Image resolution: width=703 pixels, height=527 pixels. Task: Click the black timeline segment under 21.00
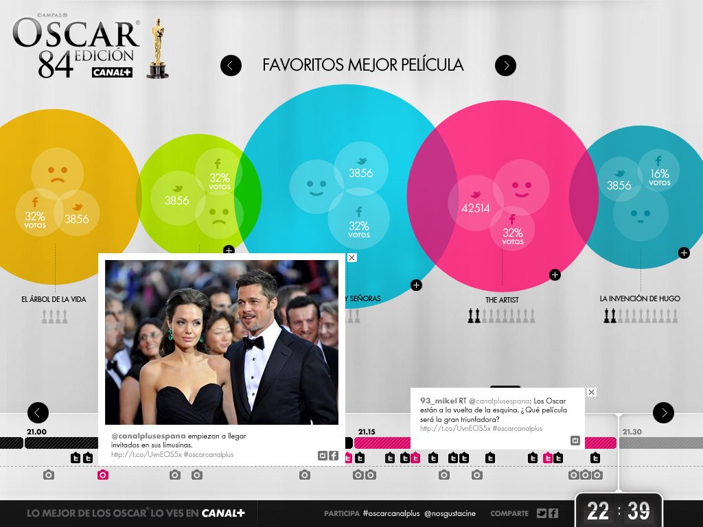click(61, 443)
